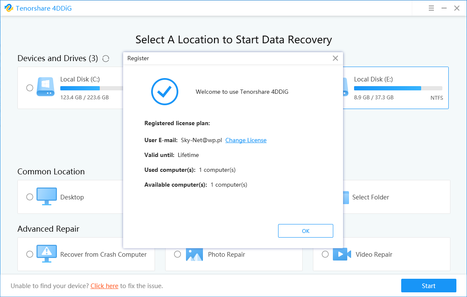
Task: Click the Desktop location label
Action: 72,197
